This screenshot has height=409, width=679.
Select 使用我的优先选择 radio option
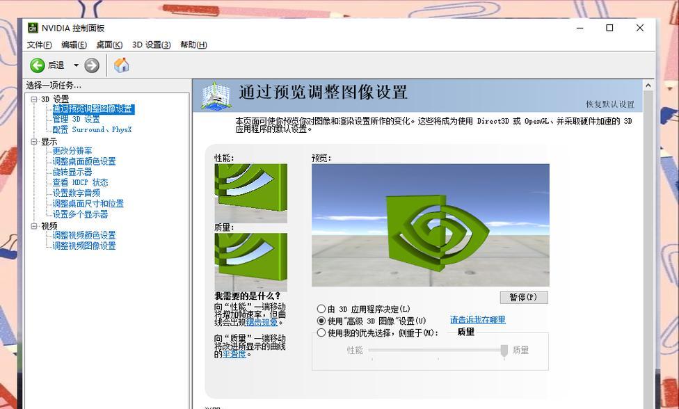(321, 332)
